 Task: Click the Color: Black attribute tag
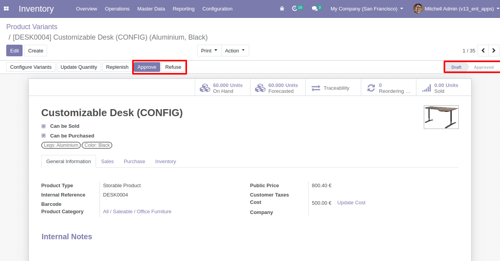pos(97,145)
